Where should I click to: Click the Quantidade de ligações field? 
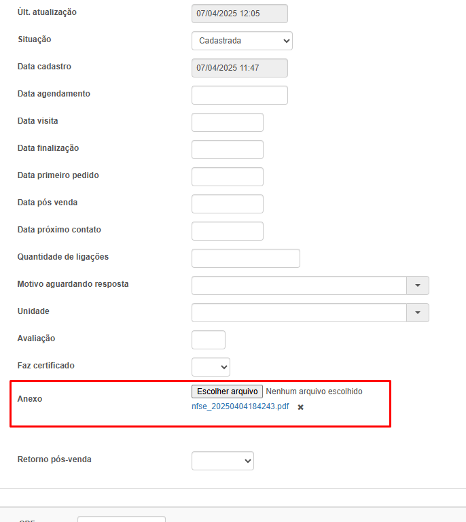(x=246, y=258)
